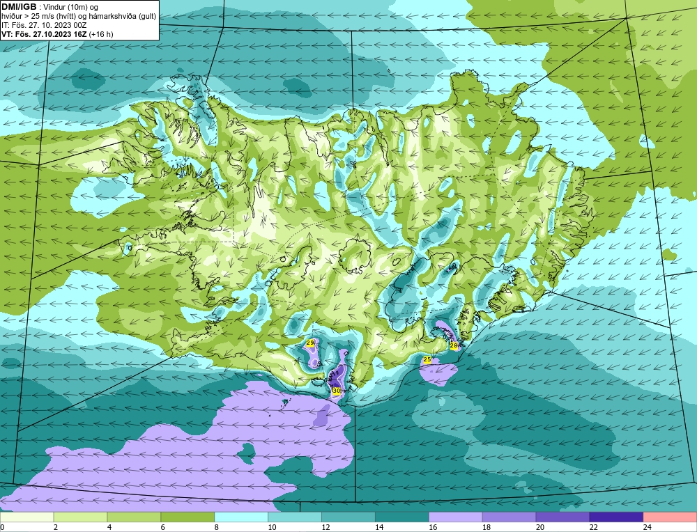This screenshot has height=532, width=697.
Task: Click the yellow gust label 25
Action: point(427,359)
